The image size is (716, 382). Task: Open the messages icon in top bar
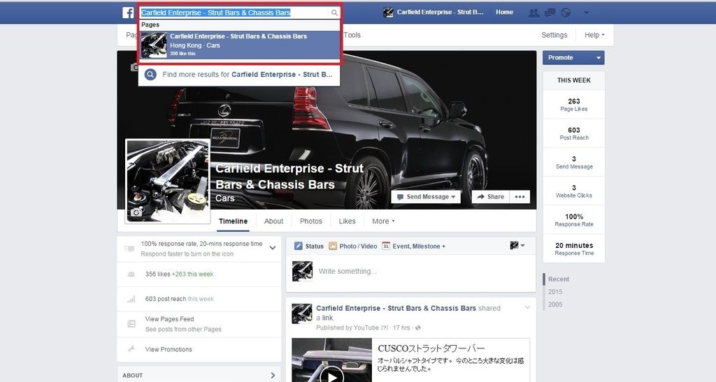point(550,13)
